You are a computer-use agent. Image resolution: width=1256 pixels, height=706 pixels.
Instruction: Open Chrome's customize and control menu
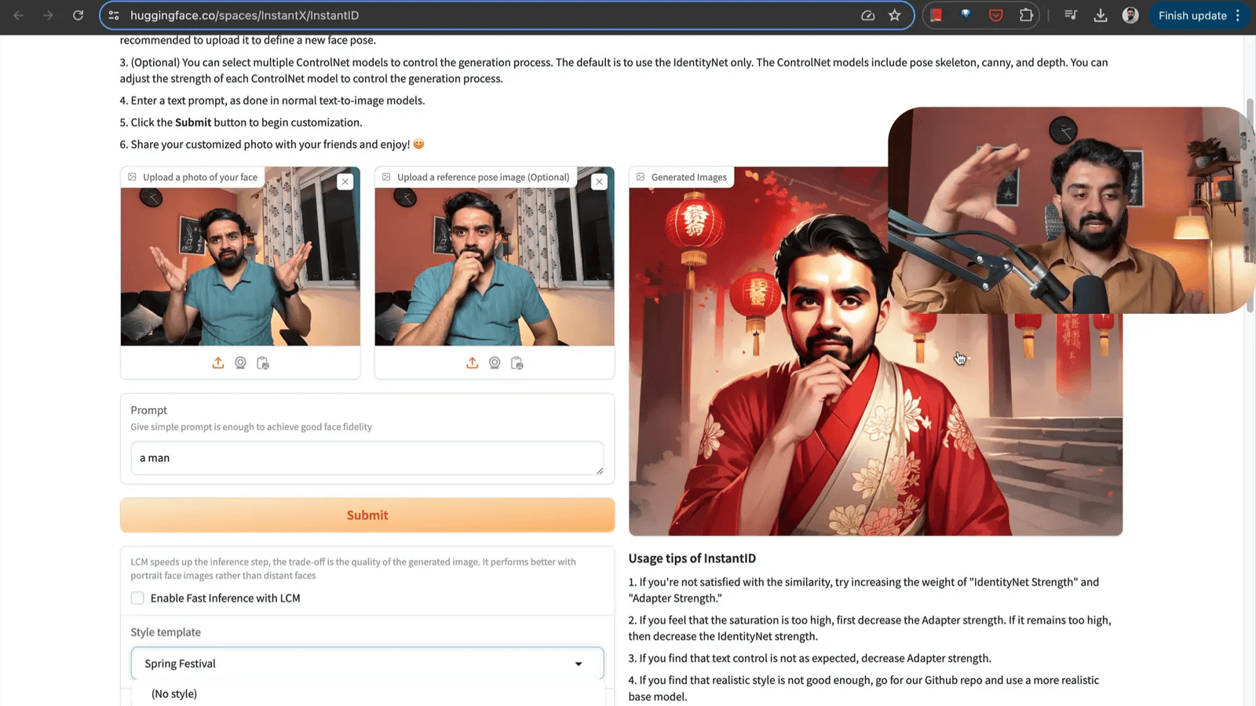click(x=1238, y=15)
